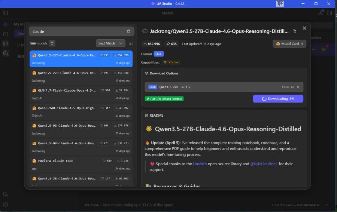
Task: Toggle the sort order icon next to Best Match
Action: point(131,43)
